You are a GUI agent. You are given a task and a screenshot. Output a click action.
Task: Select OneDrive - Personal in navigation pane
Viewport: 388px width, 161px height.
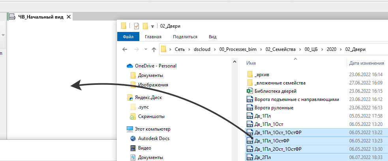(x=156, y=66)
